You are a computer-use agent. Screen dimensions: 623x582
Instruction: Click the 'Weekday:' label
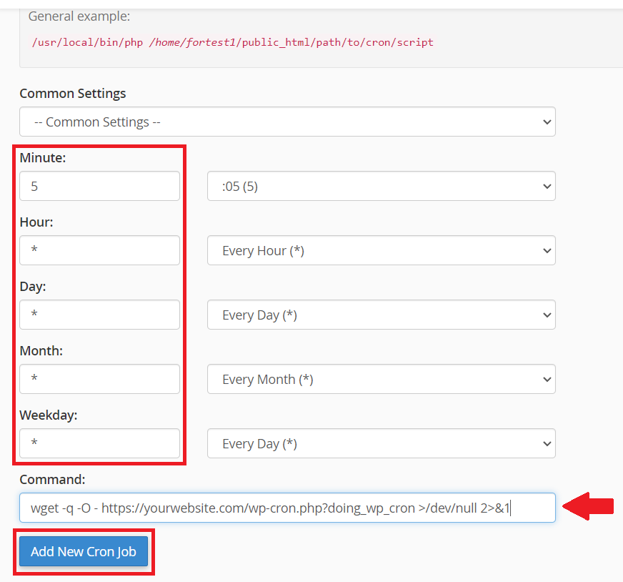[x=49, y=415]
